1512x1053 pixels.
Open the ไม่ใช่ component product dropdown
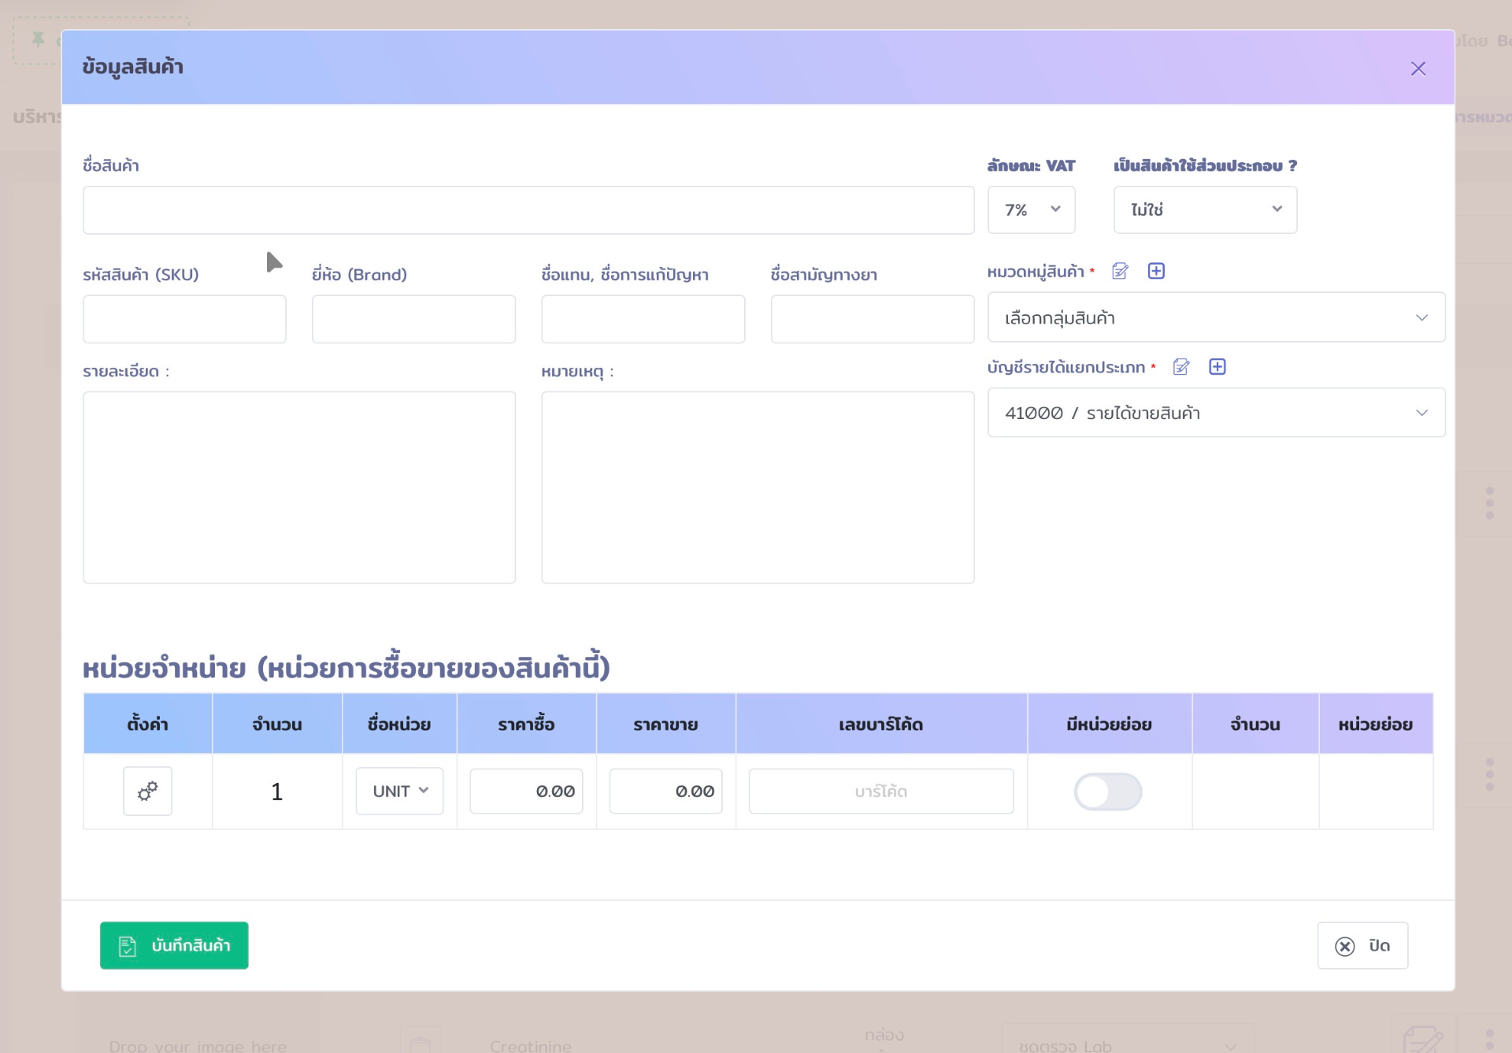(1204, 209)
